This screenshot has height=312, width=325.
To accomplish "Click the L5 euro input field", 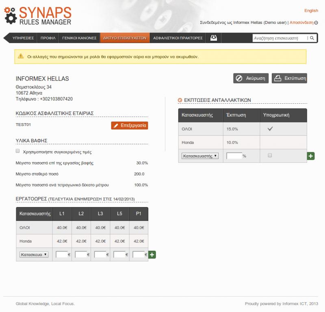I will (x=119, y=254).
